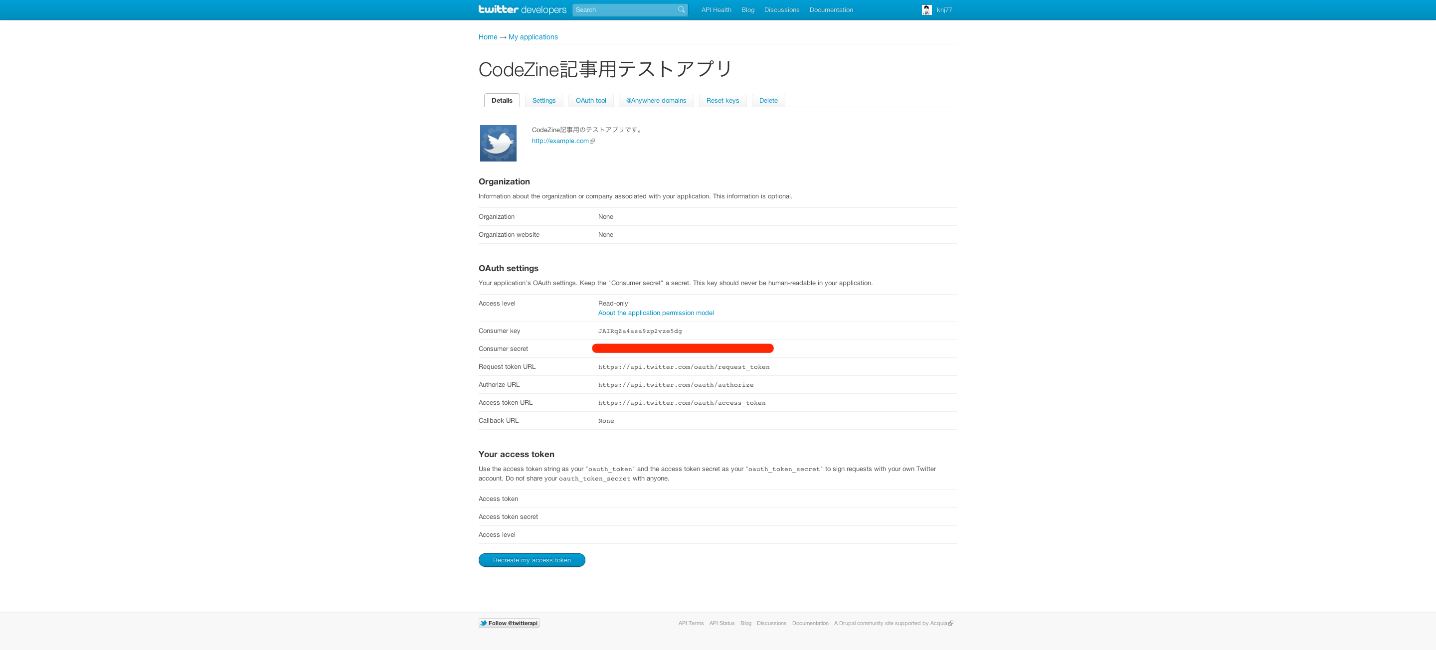
Task: Click Recreate my access token button
Action: click(532, 560)
